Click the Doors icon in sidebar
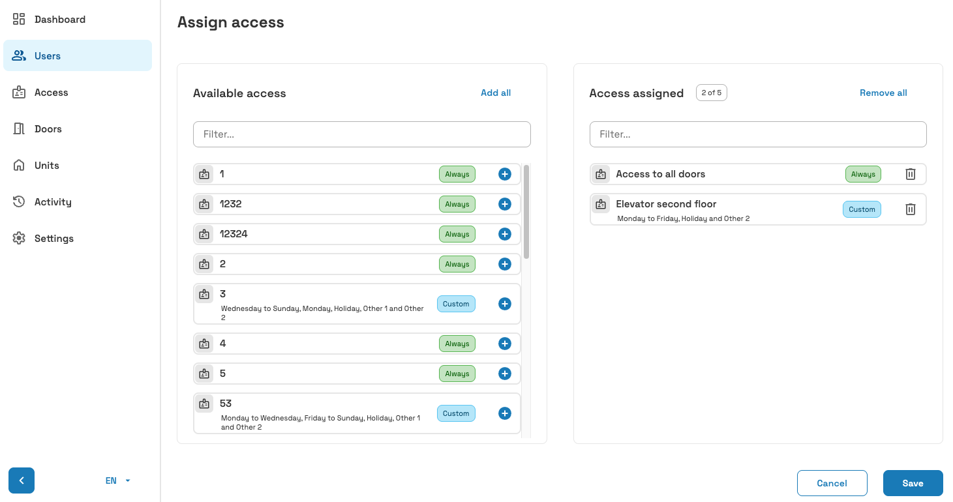953x502 pixels. point(19,129)
